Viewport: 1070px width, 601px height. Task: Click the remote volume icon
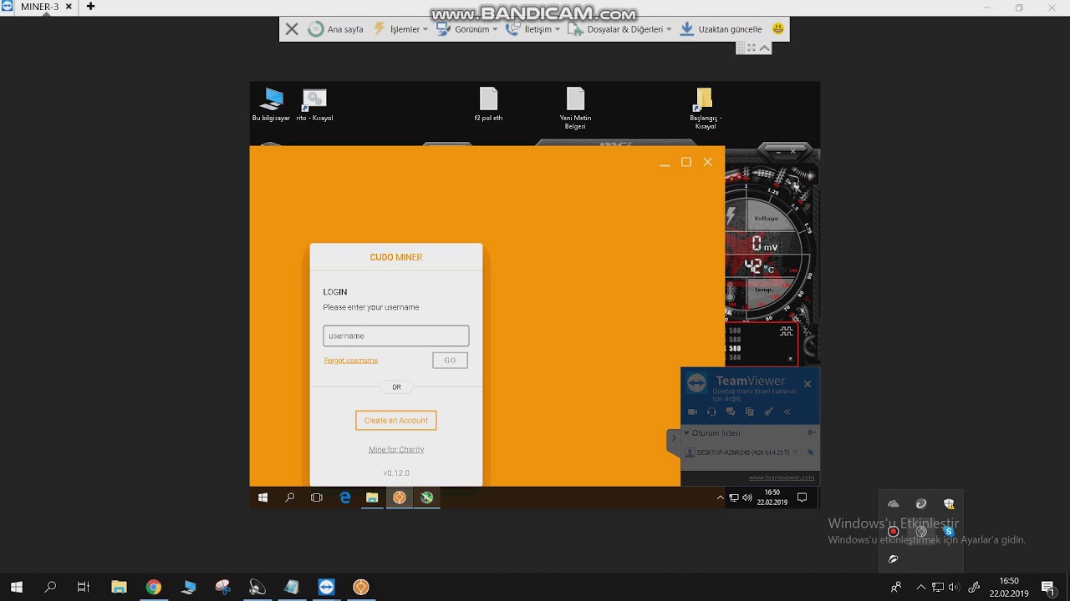point(746,497)
